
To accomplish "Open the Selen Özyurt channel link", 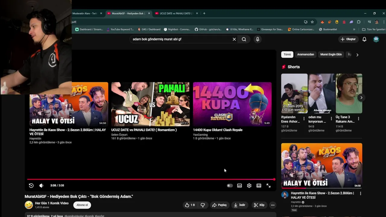I will coord(119,135).
